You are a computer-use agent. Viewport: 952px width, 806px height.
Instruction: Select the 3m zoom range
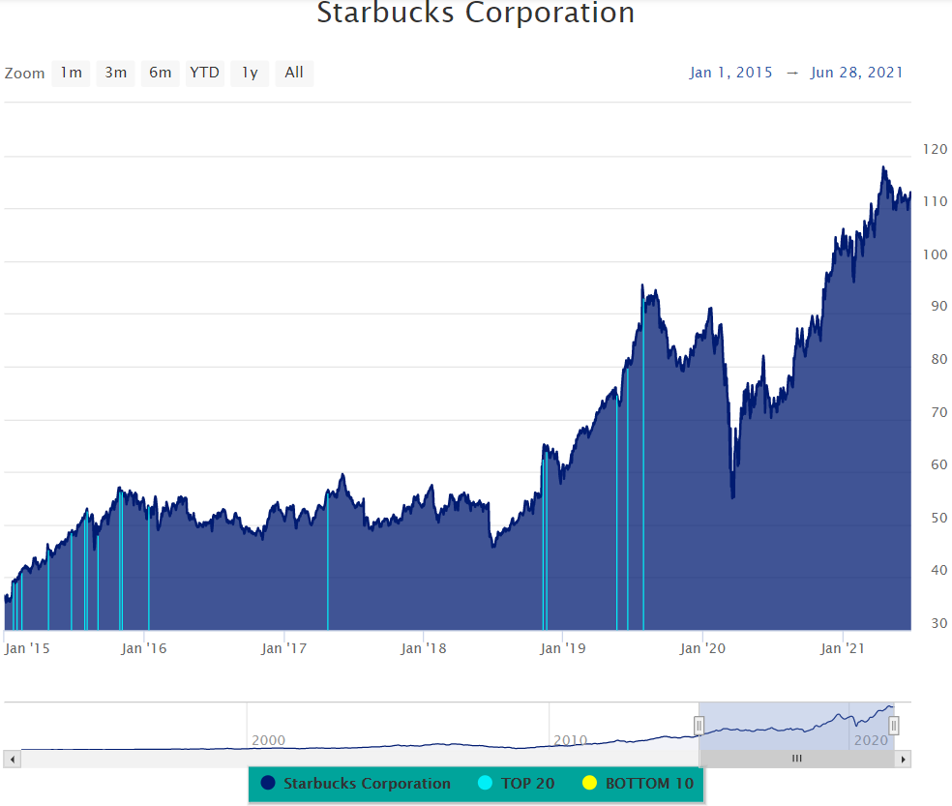click(115, 73)
